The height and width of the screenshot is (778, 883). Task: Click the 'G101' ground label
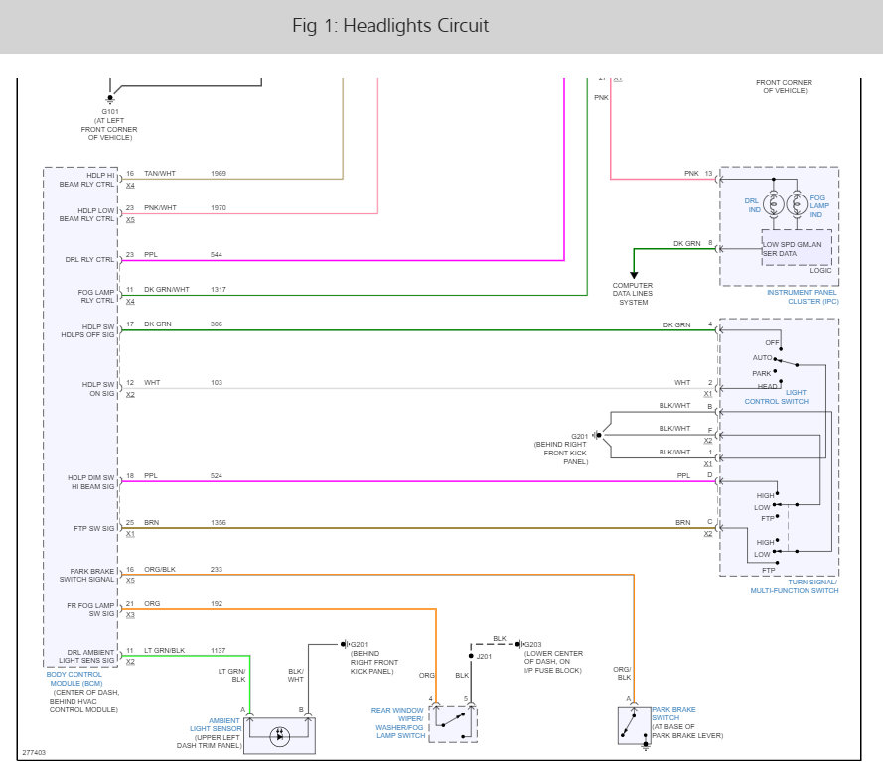(x=110, y=112)
